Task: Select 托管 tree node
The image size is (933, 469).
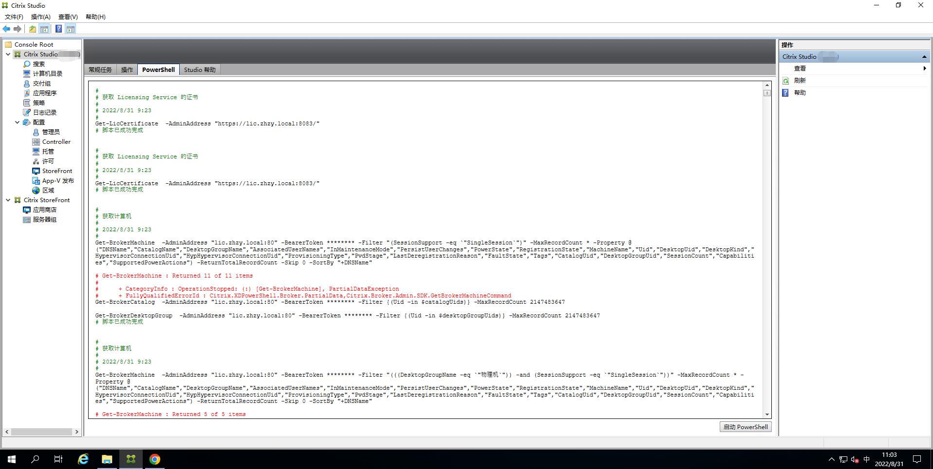Action: 48,151
